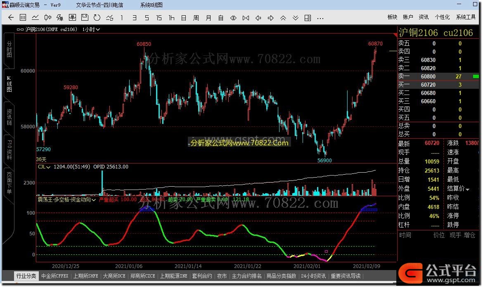This screenshot has width=483, height=287.
Task: Select the 15-minute period button
Action: click(159, 18)
